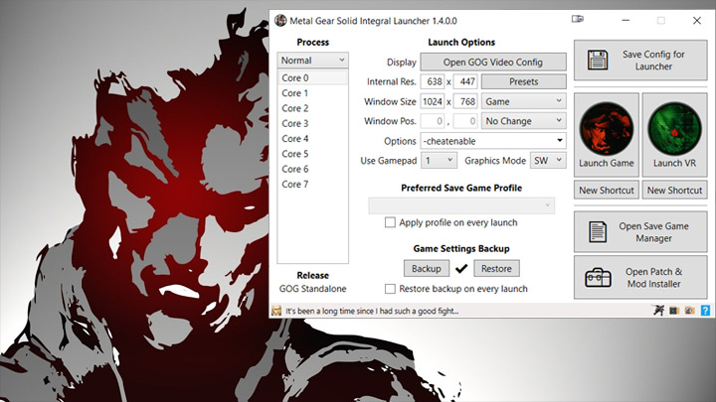The image size is (716, 402).
Task: Click New Shortcut under Launch Game
Action: point(607,190)
